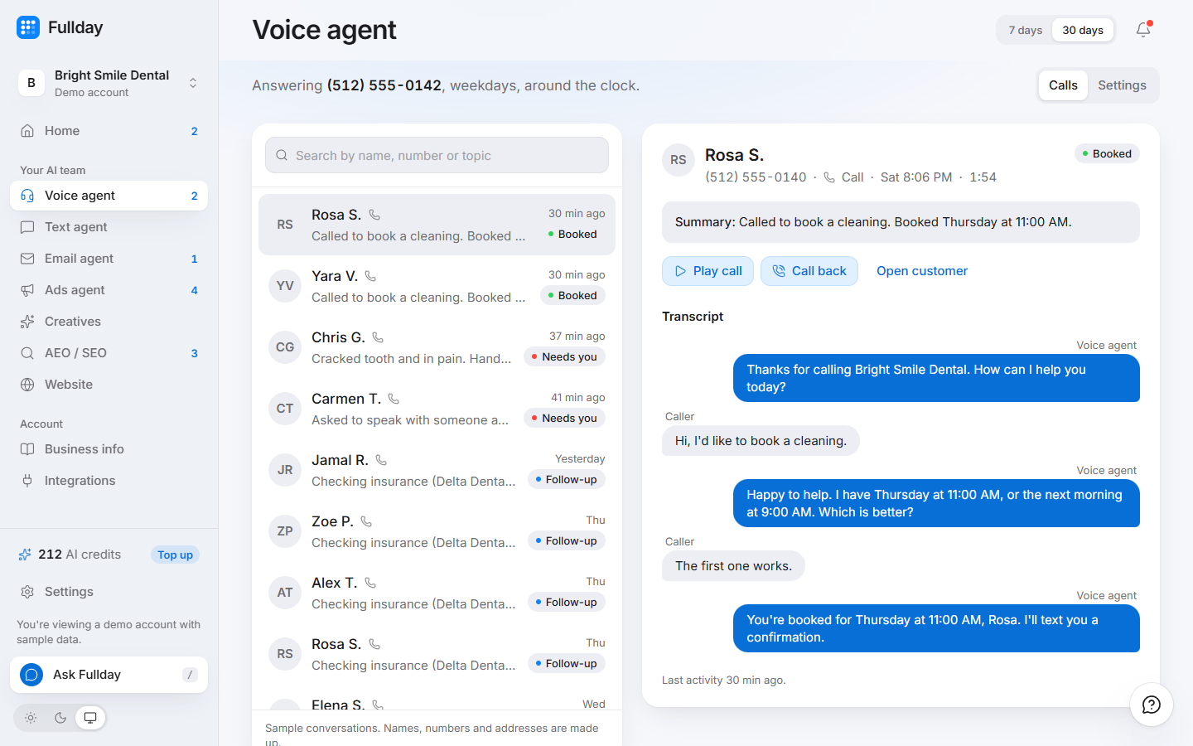
Task: Open the help question-mark bubble
Action: click(1152, 705)
